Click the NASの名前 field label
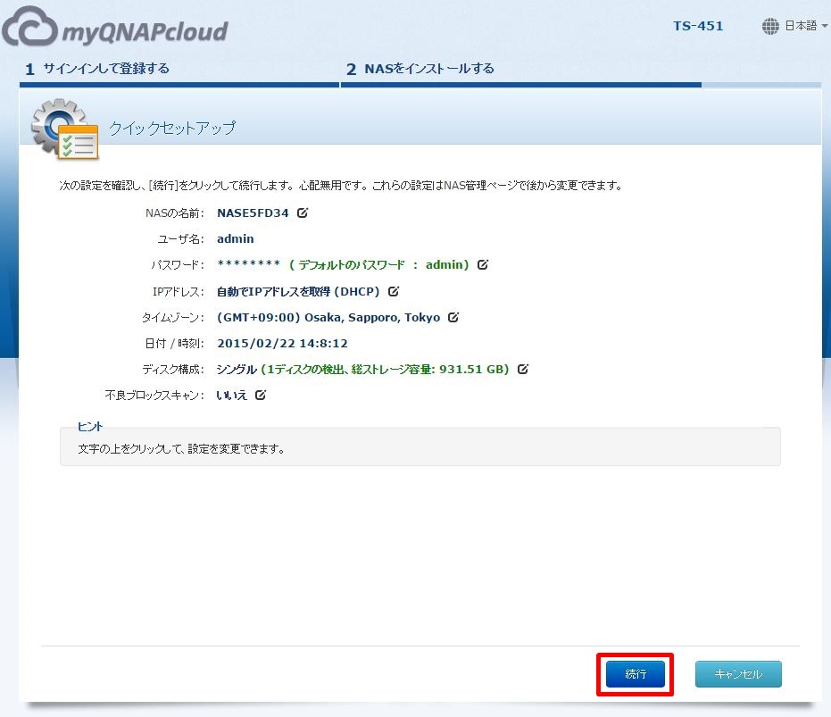The width and height of the screenshot is (831, 717). pos(175,213)
